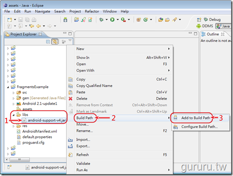Click the Save All toolbar icon

[27, 20]
